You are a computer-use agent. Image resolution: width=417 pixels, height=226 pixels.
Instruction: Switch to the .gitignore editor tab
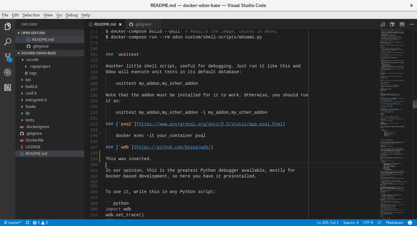tap(143, 24)
